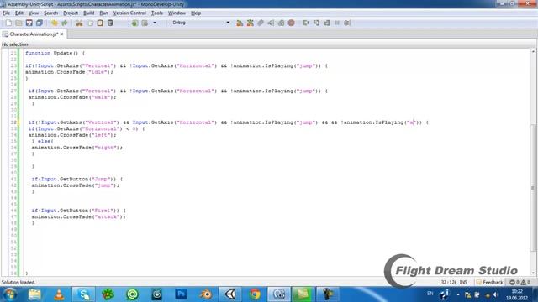Click the errors and warnings indicator
This screenshot has height=302, width=538.
(520, 282)
